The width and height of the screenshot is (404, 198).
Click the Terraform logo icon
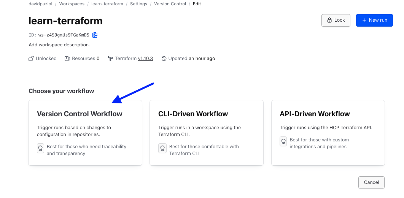point(110,59)
